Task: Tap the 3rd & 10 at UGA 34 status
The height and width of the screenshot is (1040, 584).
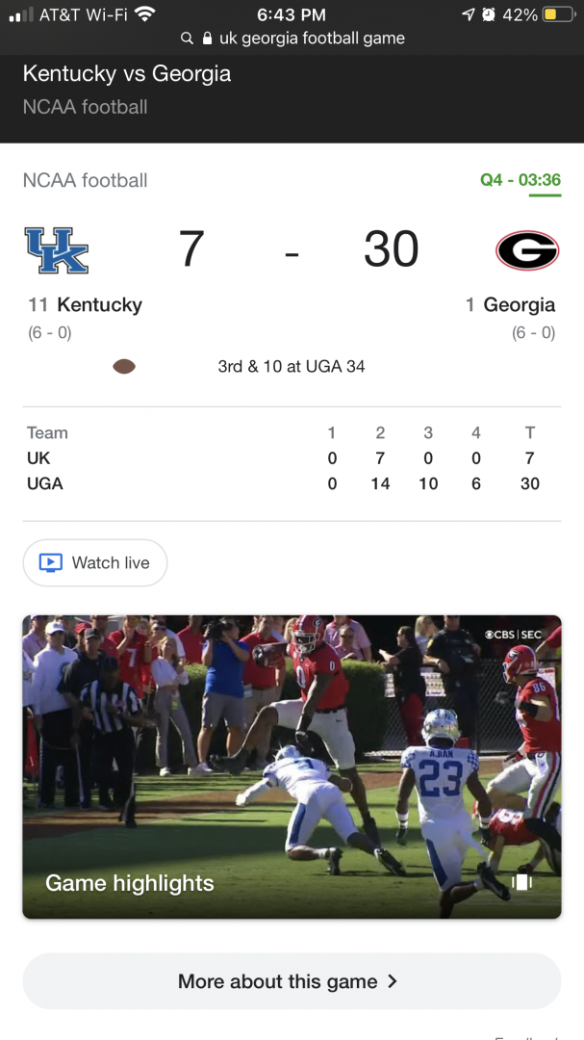Action: tap(291, 367)
